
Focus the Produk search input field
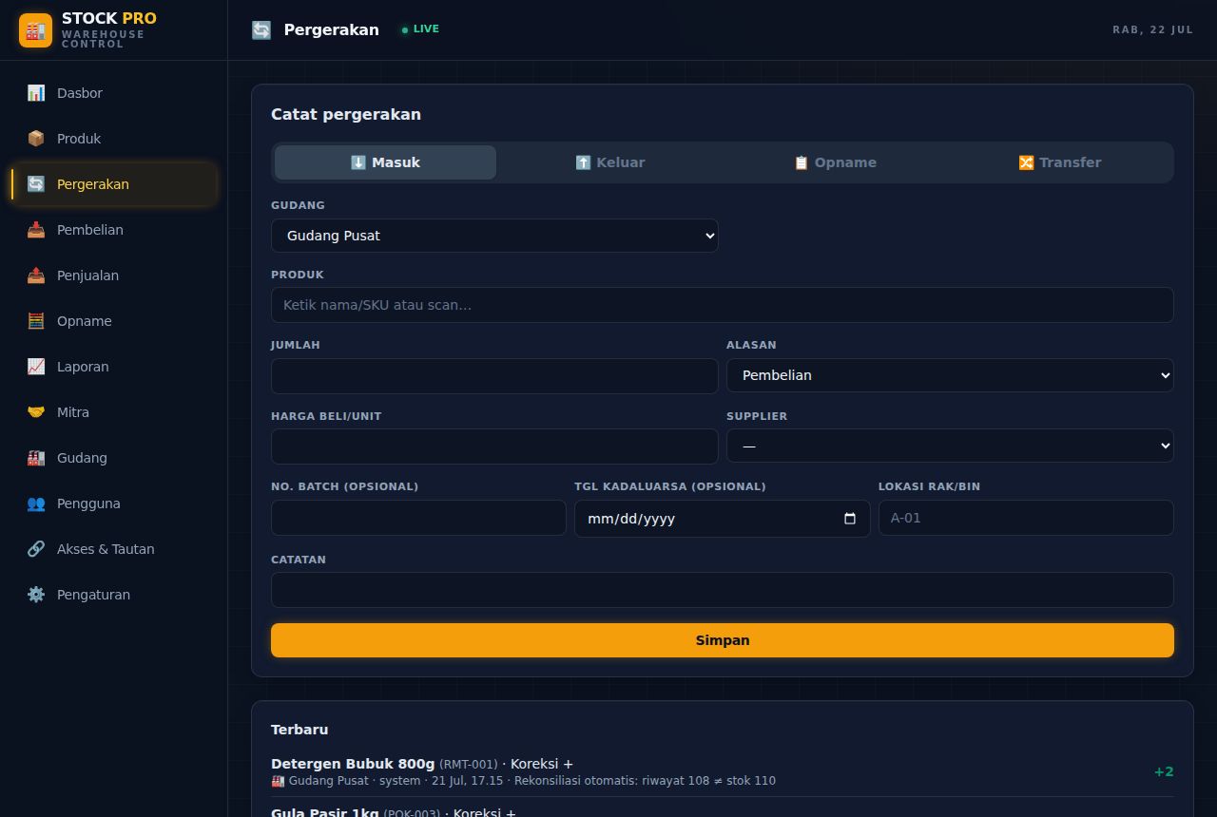(x=723, y=305)
